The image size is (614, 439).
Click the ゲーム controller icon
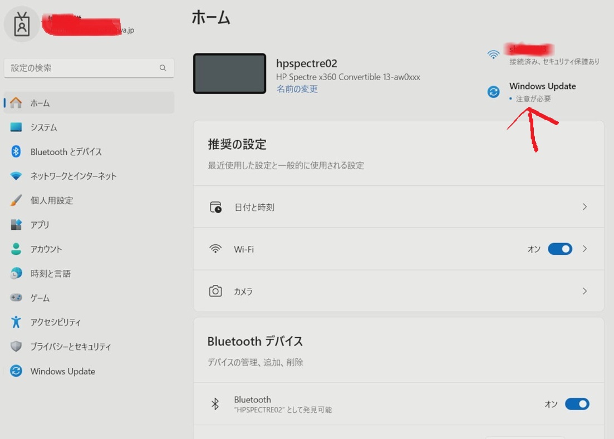[16, 297]
